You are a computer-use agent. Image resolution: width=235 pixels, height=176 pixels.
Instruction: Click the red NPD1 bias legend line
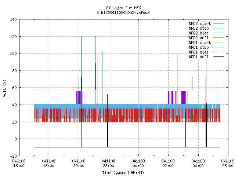click(218, 52)
